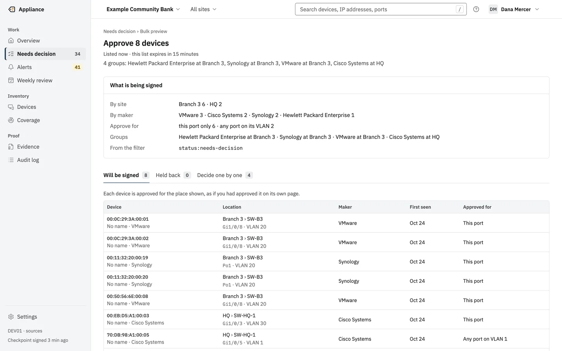Open the Example Community Bank dropdown

tap(143, 9)
